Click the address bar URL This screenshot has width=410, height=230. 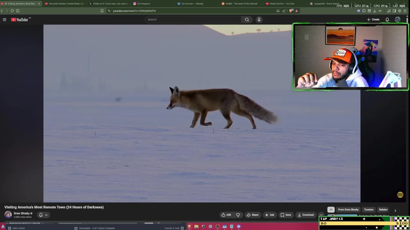coord(134,11)
